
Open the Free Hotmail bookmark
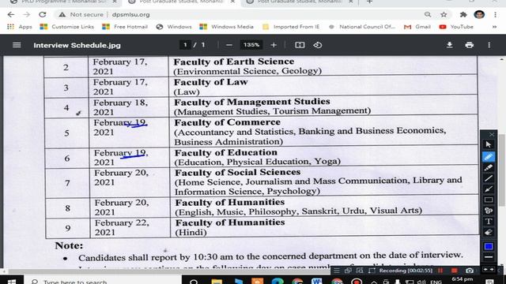125,27
